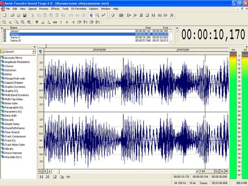Image resolution: width=248 pixels, height=186 pixels.
Task: Expand the Затакт region row
Action: tap(5, 31)
